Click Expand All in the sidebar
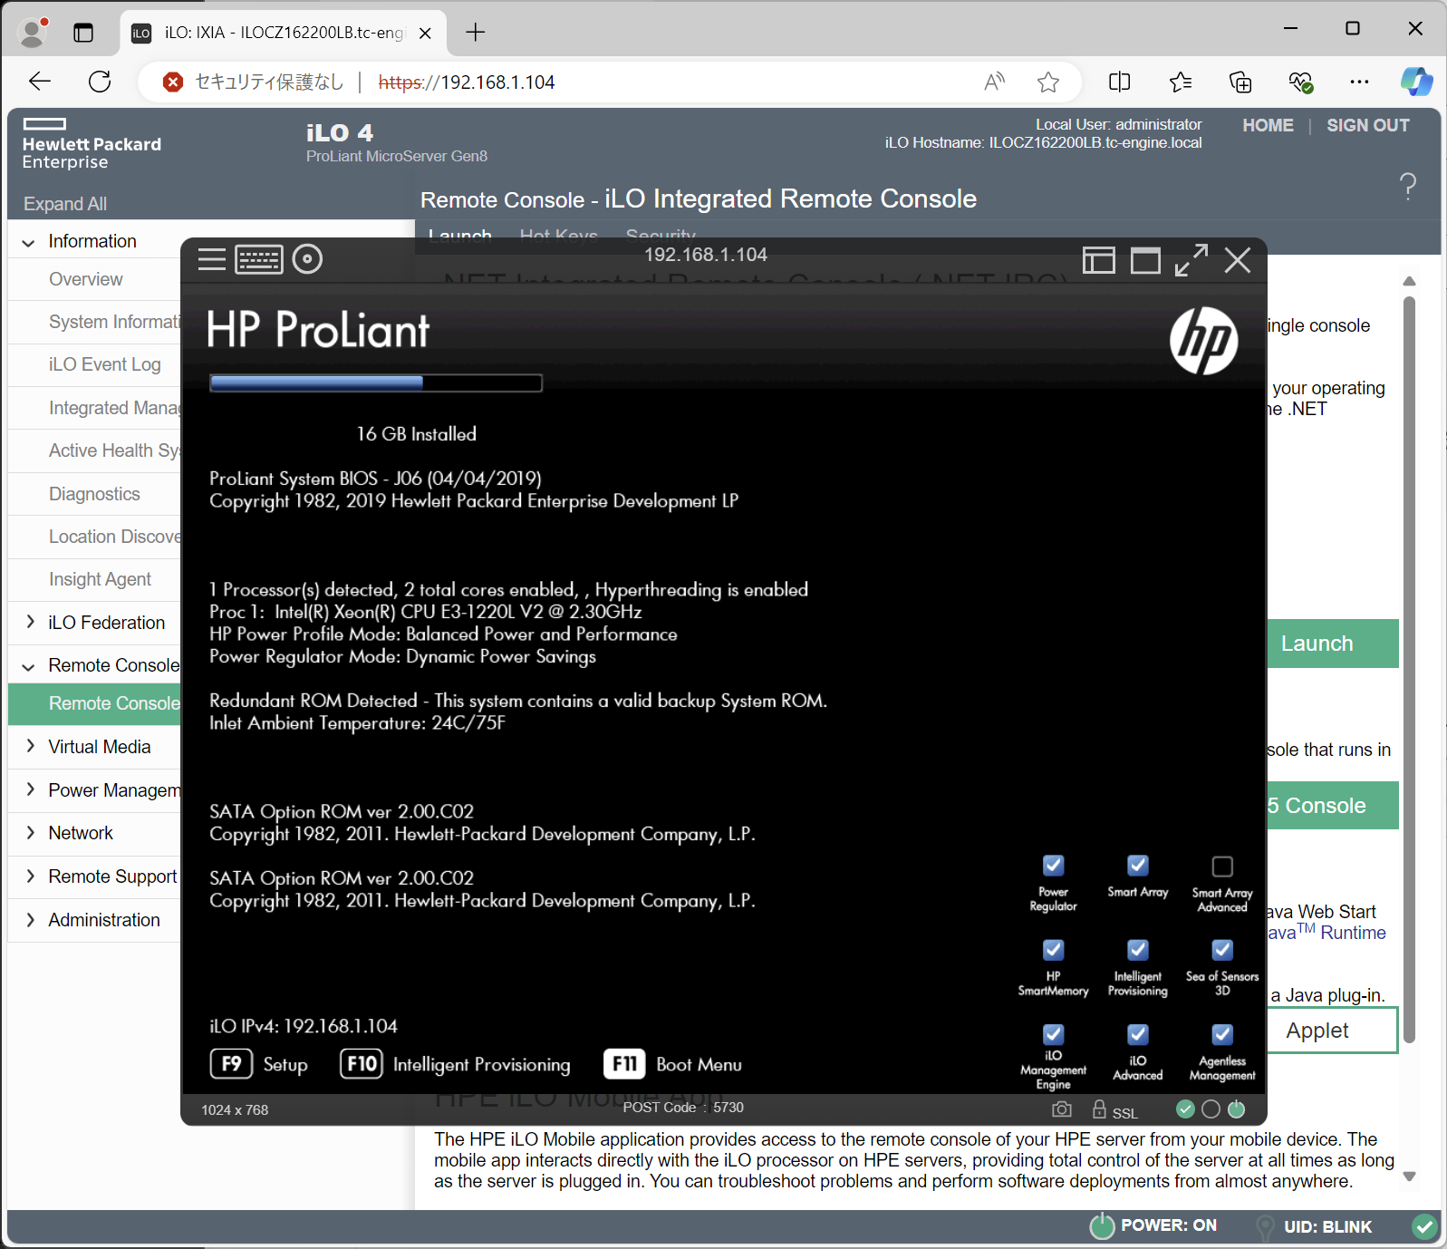This screenshot has height=1249, width=1447. (65, 204)
